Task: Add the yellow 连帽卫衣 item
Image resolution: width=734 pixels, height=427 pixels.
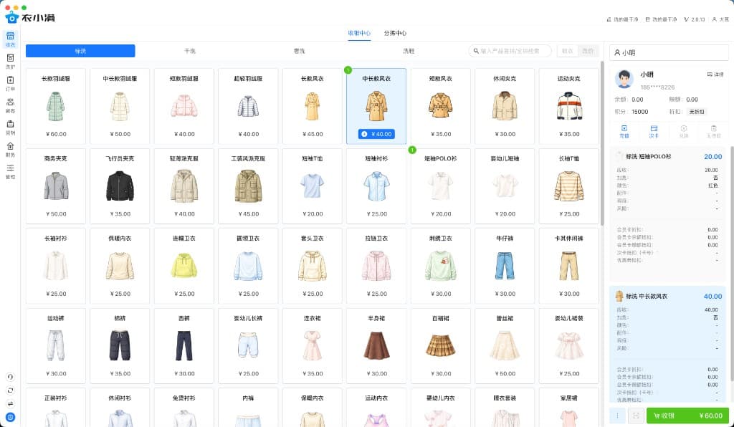Action: click(x=184, y=266)
